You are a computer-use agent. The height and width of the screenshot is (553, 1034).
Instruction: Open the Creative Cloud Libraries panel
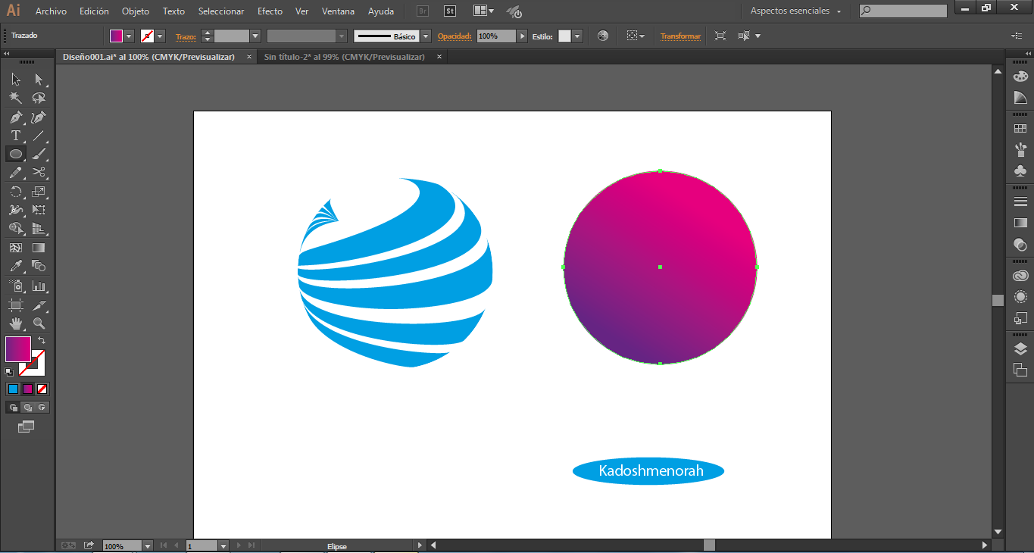click(1020, 276)
